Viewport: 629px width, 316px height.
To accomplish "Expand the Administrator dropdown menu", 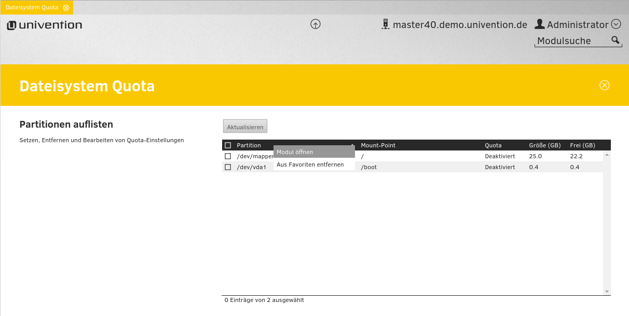I will [616, 24].
